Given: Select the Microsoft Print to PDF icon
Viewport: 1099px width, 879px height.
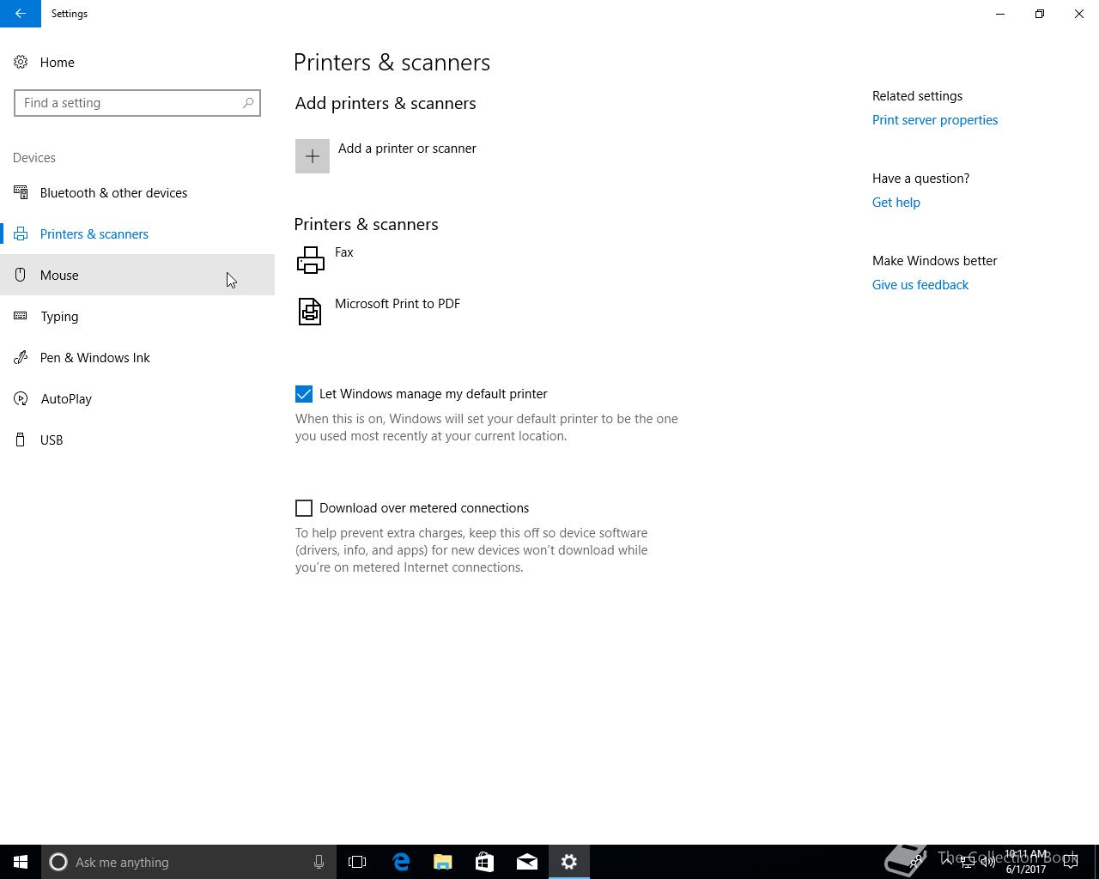Looking at the screenshot, I should tap(310, 311).
